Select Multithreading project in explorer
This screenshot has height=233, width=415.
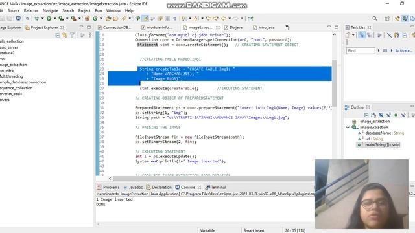point(12,76)
